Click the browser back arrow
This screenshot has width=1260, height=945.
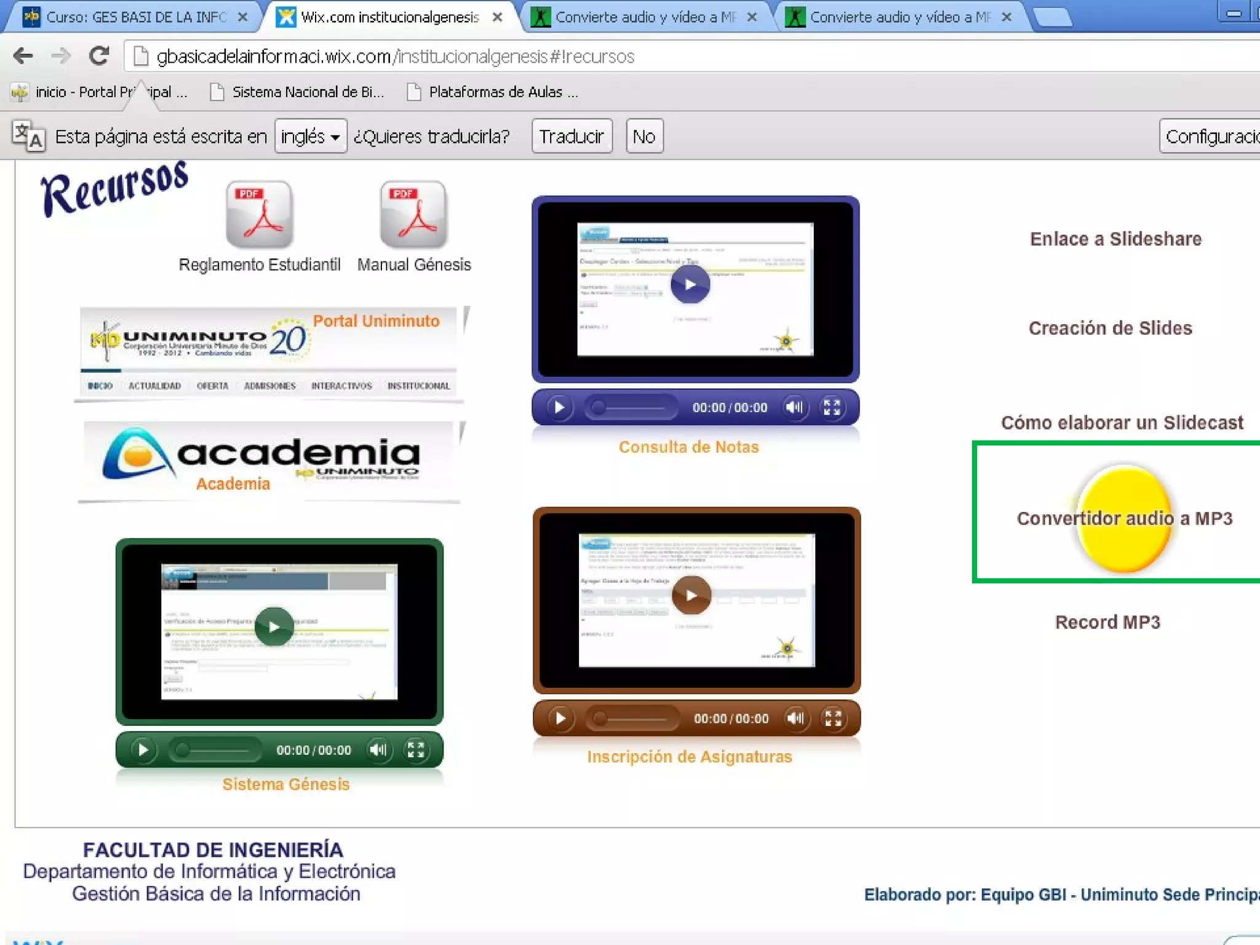tap(23, 56)
